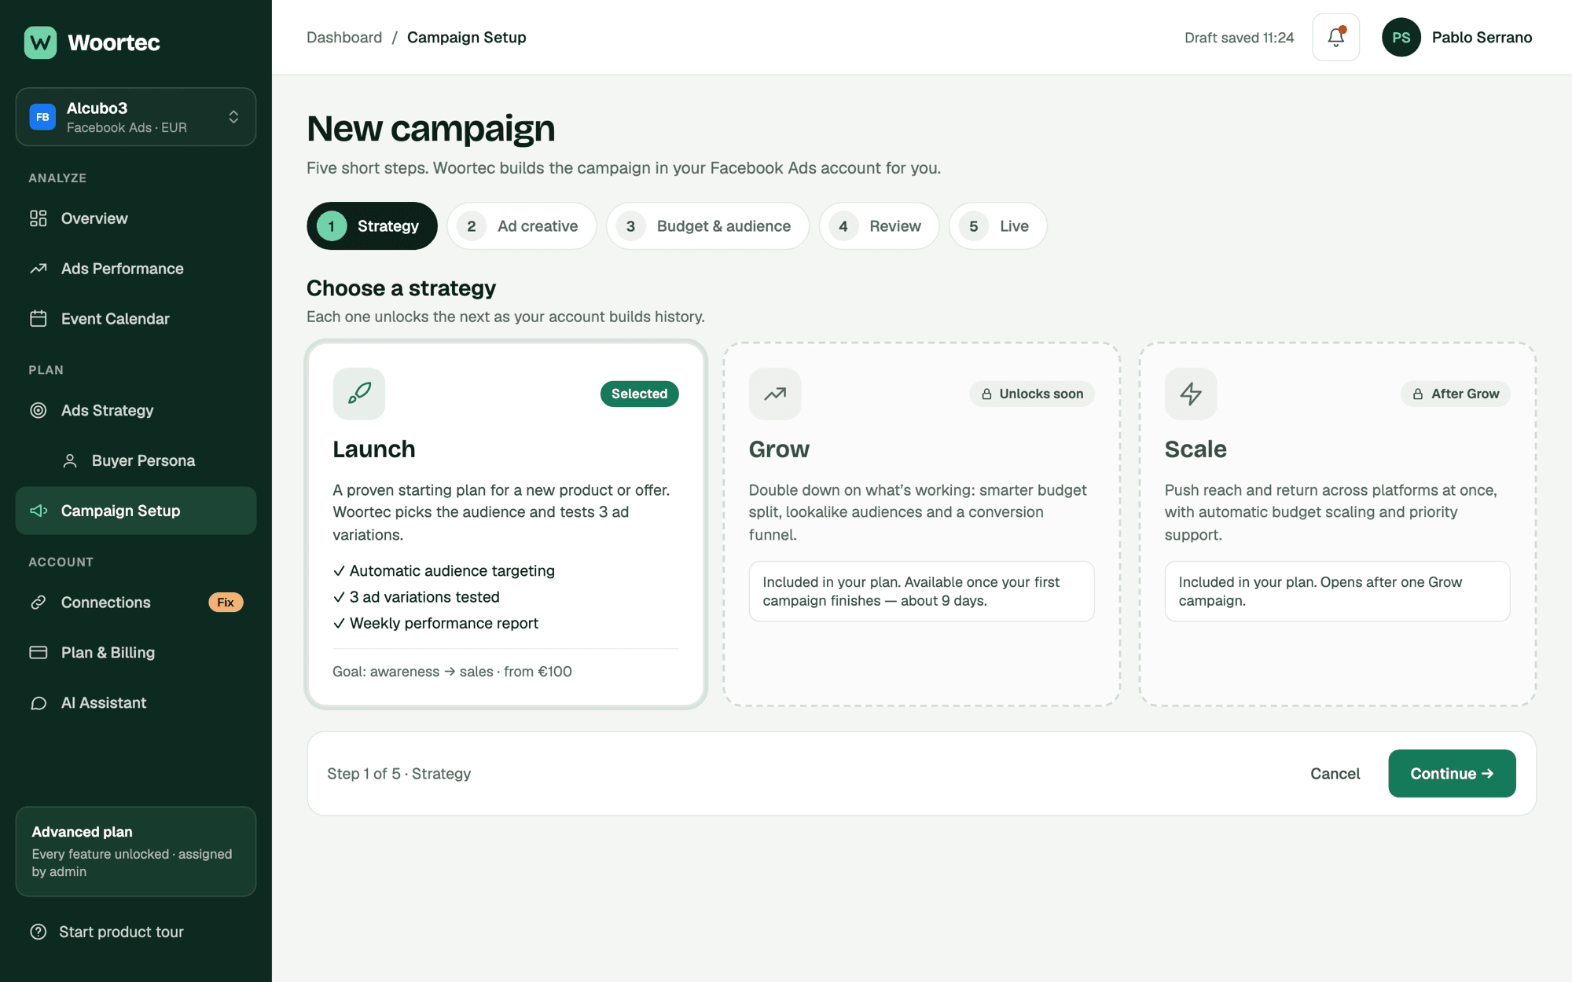Open the Dashboard breadcrumb link
Viewport: 1572px width, 982px height.
(x=344, y=37)
